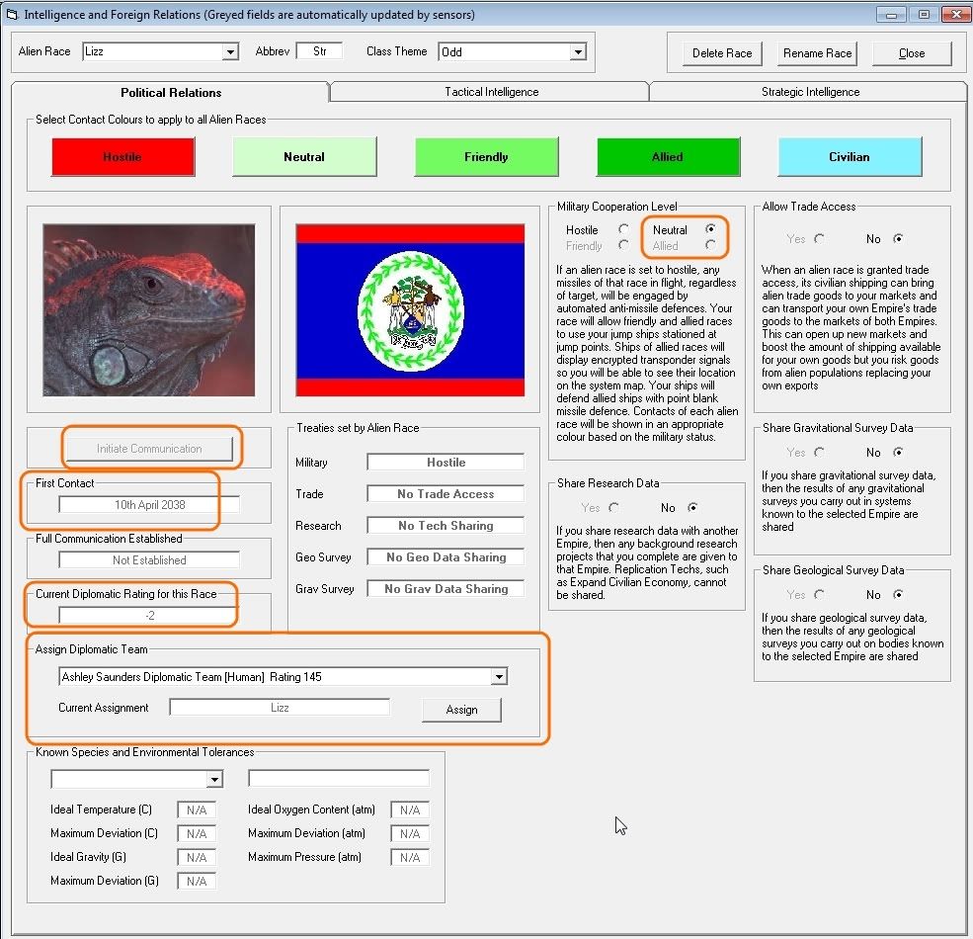Viewport: 973px width, 939px height.
Task: Open the Alien Race dropdown
Action: pyautogui.click(x=230, y=51)
